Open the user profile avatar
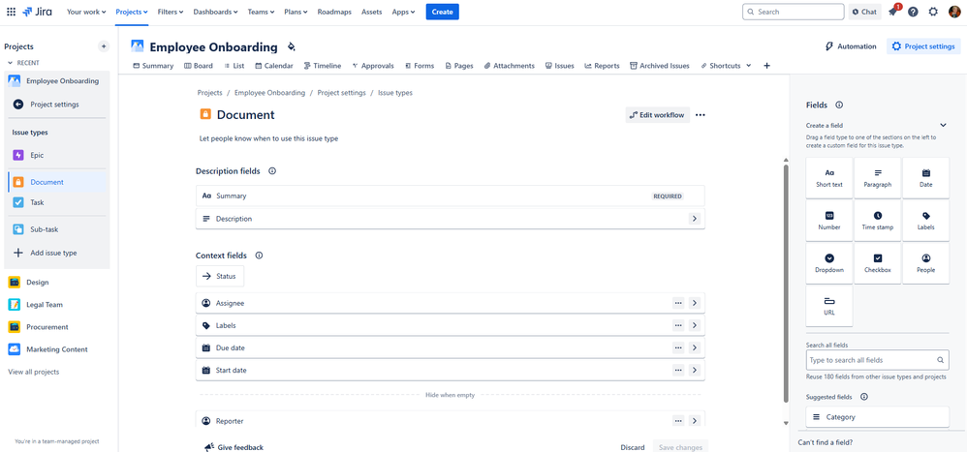The height and width of the screenshot is (452, 967). click(x=954, y=12)
